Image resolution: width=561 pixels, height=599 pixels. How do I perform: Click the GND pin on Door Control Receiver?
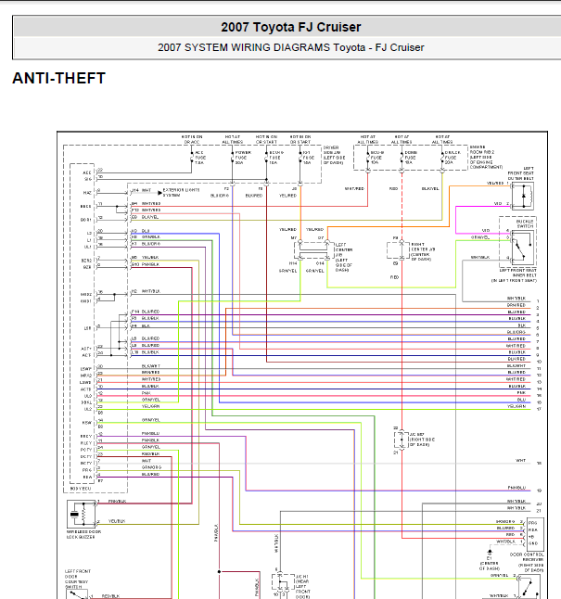pyautogui.click(x=533, y=542)
